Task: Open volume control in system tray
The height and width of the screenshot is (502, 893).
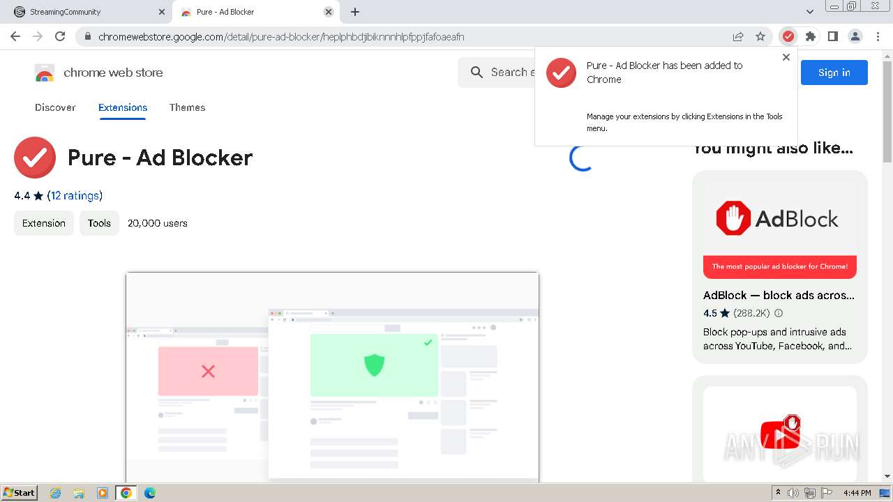Action: [x=793, y=493]
